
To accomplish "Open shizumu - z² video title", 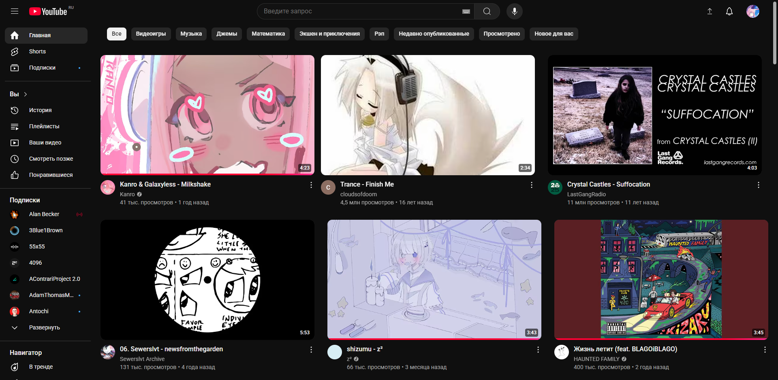I will point(365,349).
